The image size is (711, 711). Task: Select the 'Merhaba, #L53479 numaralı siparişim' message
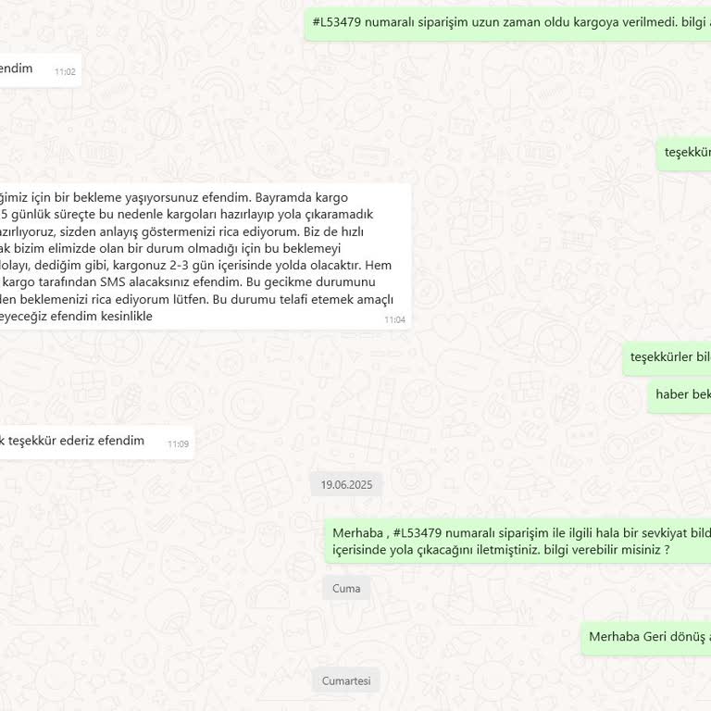click(518, 542)
